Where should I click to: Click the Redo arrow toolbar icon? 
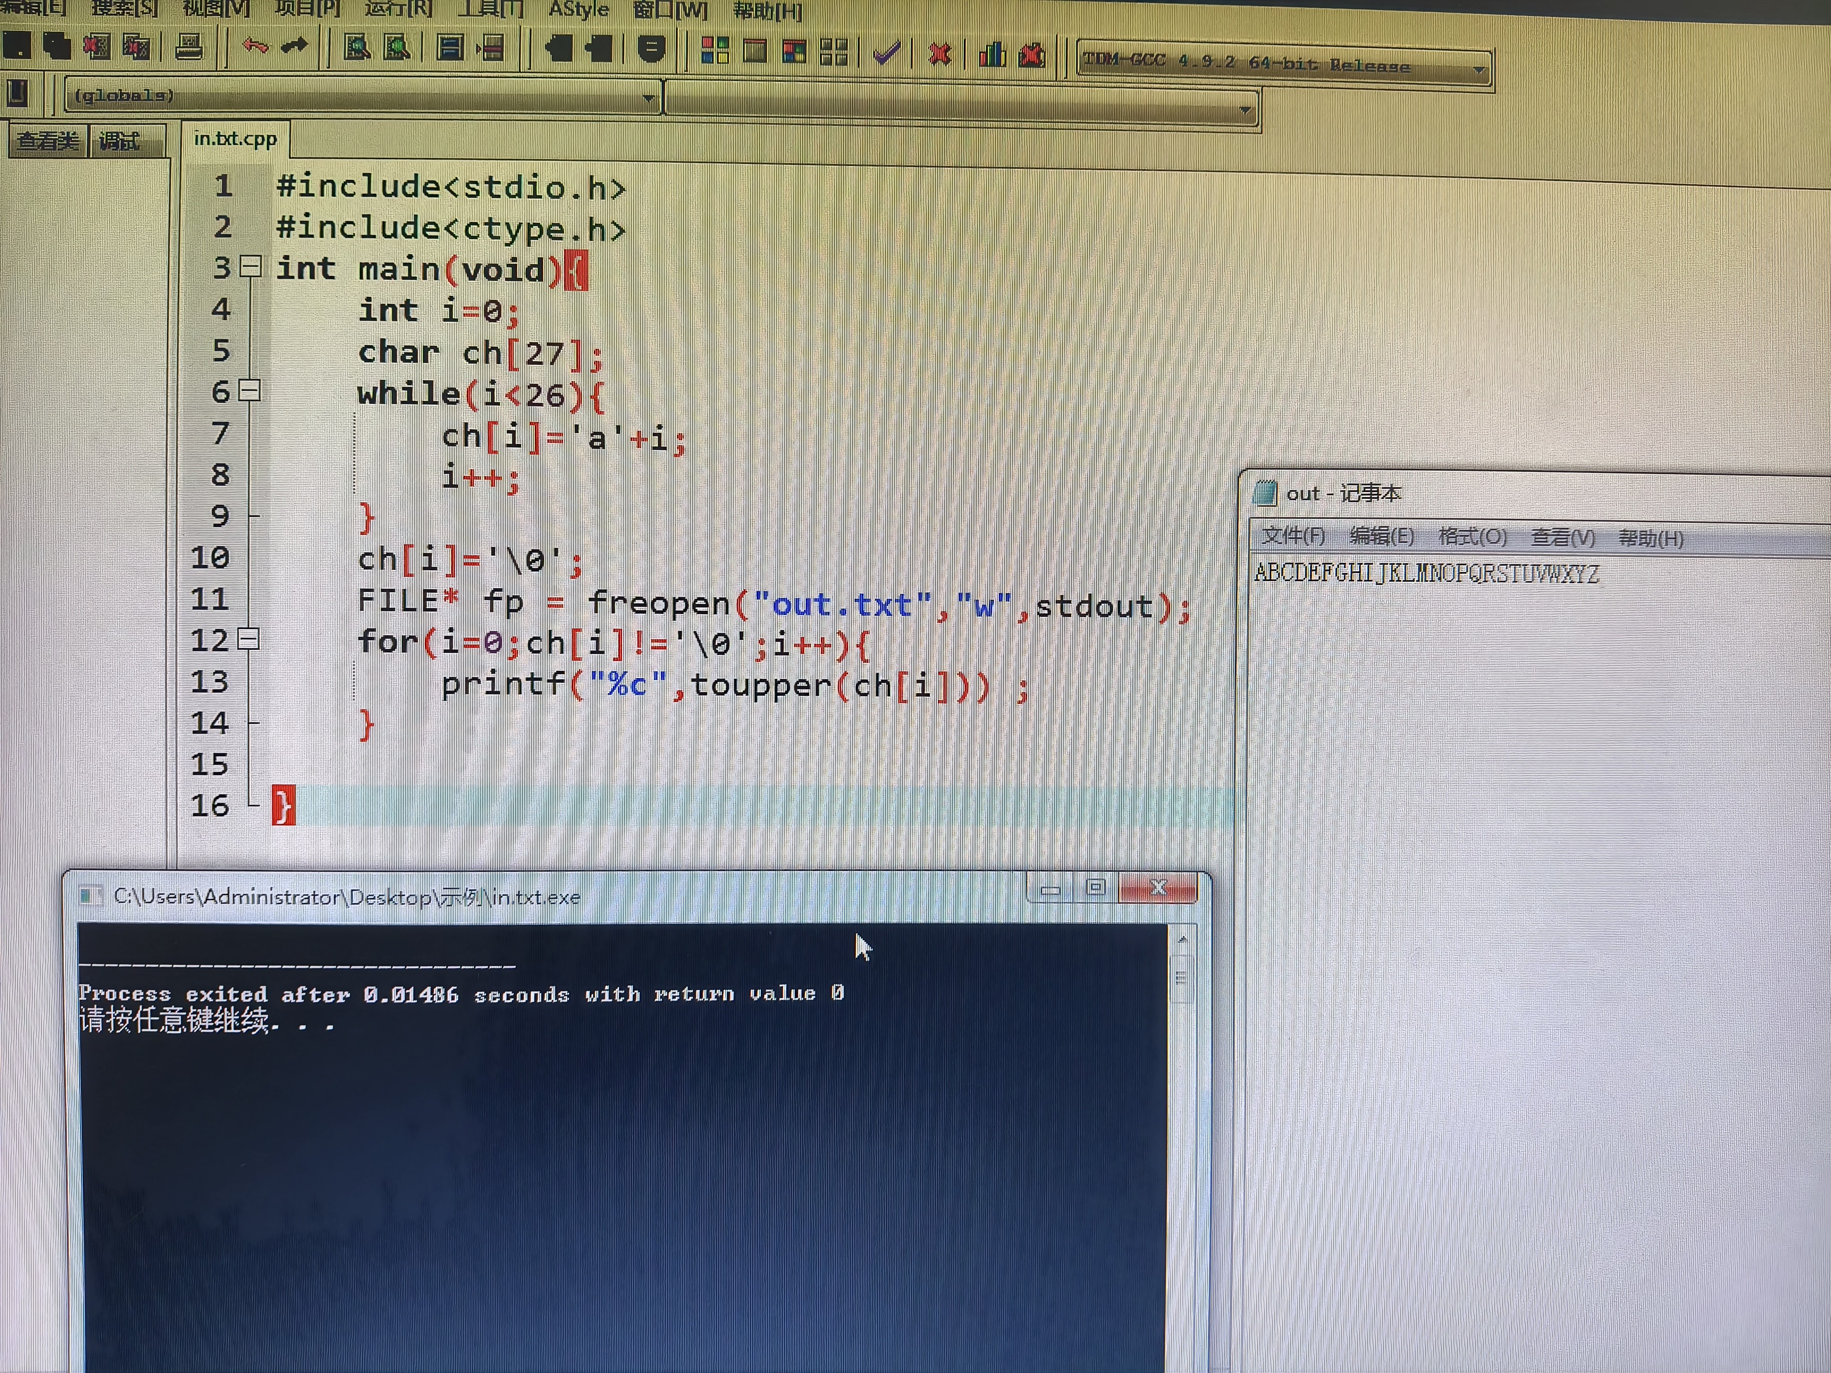295,46
